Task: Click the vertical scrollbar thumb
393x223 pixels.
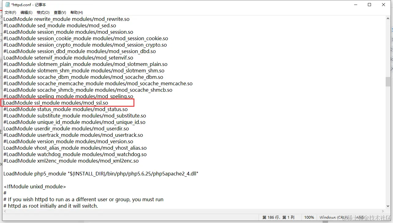Action: pos(388,82)
